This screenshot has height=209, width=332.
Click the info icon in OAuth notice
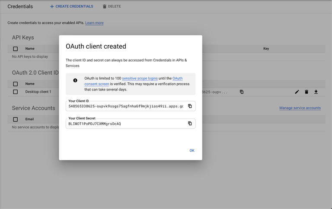(x=75, y=81)
